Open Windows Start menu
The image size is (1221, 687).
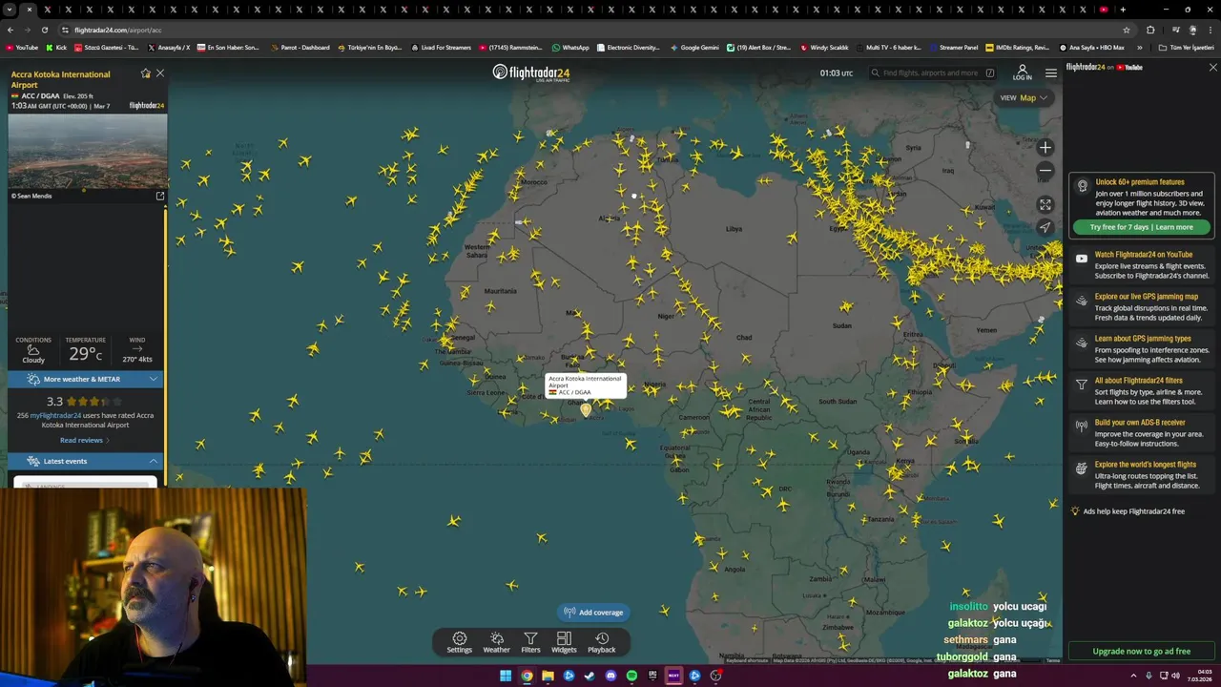tap(506, 676)
